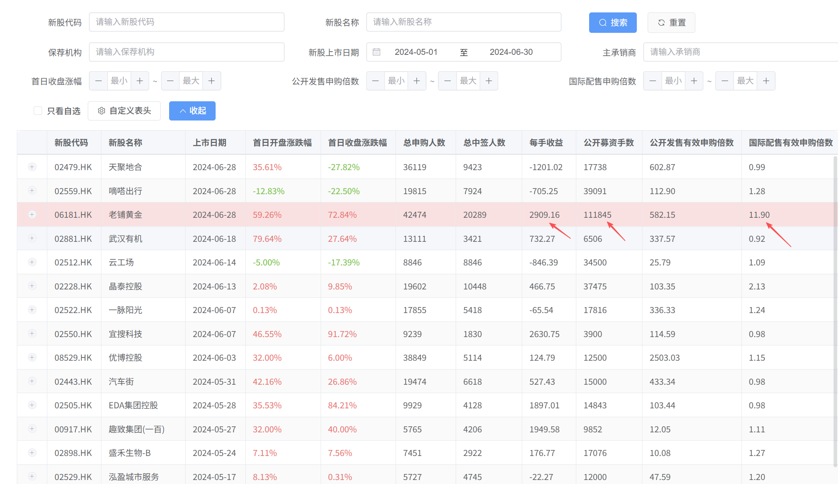Expand row 02881.HK 武汉有机
838x484 pixels.
coord(32,238)
